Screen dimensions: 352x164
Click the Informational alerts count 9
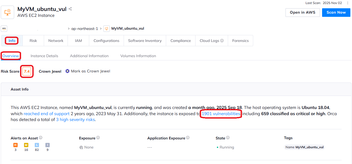(x=48, y=150)
